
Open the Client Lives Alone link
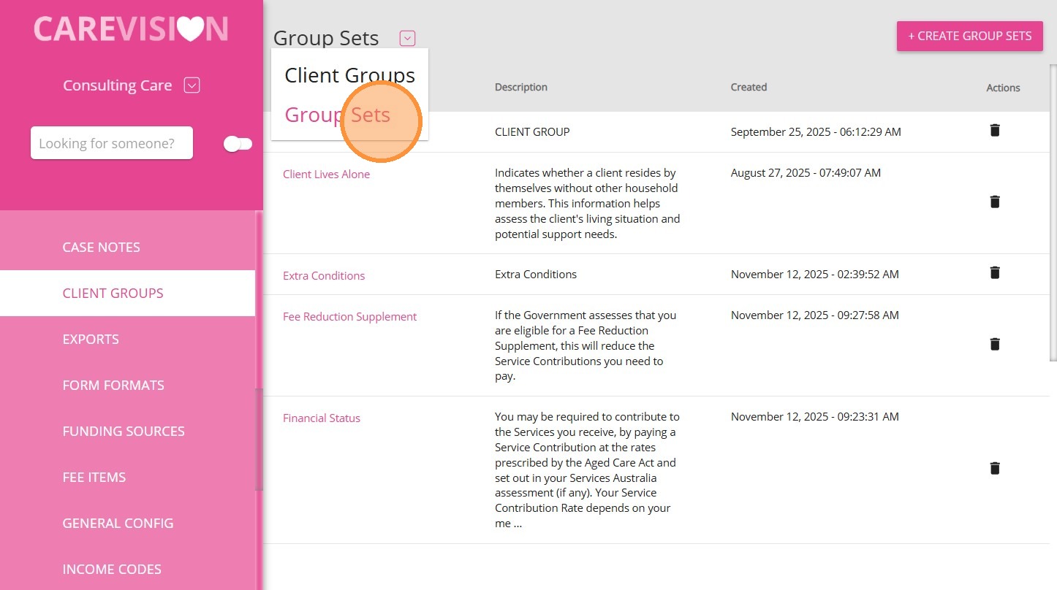[326, 175]
